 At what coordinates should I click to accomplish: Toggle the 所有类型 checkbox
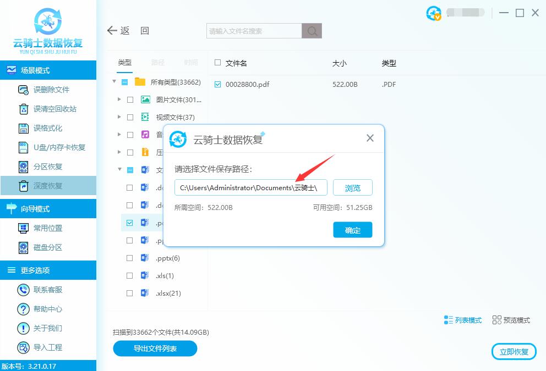124,82
